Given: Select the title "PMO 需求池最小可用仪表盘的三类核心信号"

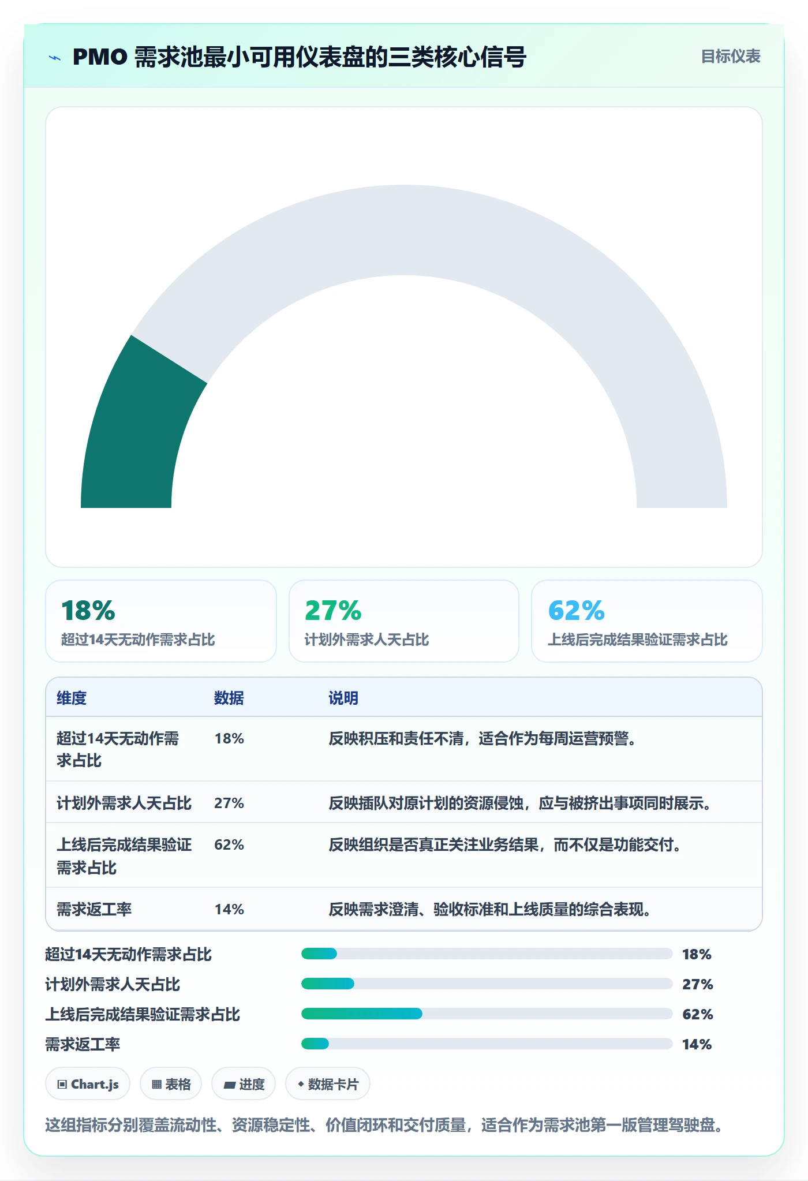Looking at the screenshot, I should [x=299, y=57].
